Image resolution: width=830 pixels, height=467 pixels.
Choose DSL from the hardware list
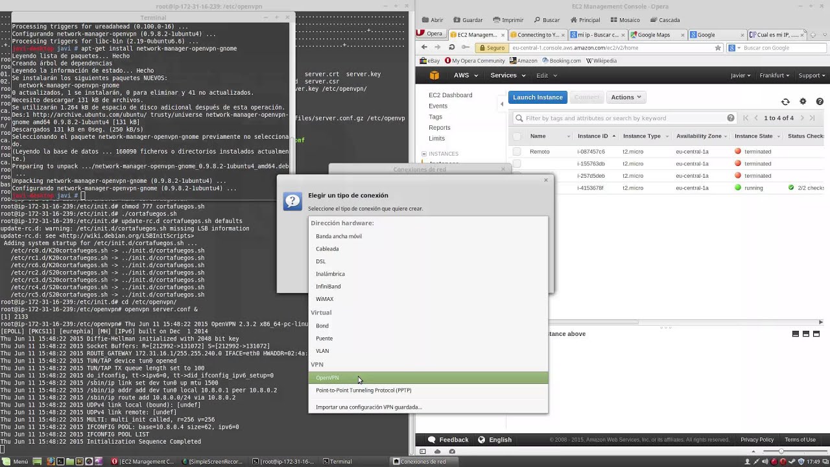(x=428, y=261)
